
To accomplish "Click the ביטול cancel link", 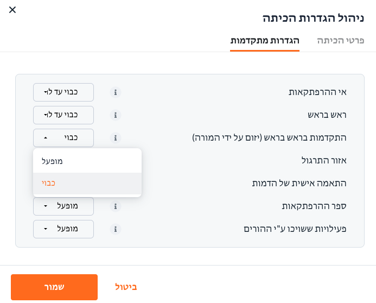I will (x=126, y=287).
